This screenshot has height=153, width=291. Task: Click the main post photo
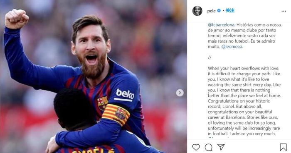tap(94, 76)
